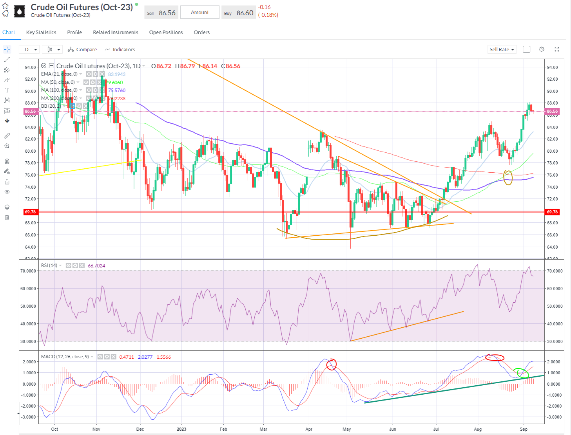Pick the text annotation tool
Image resolution: width=571 pixels, height=435 pixels.
coord(7,90)
